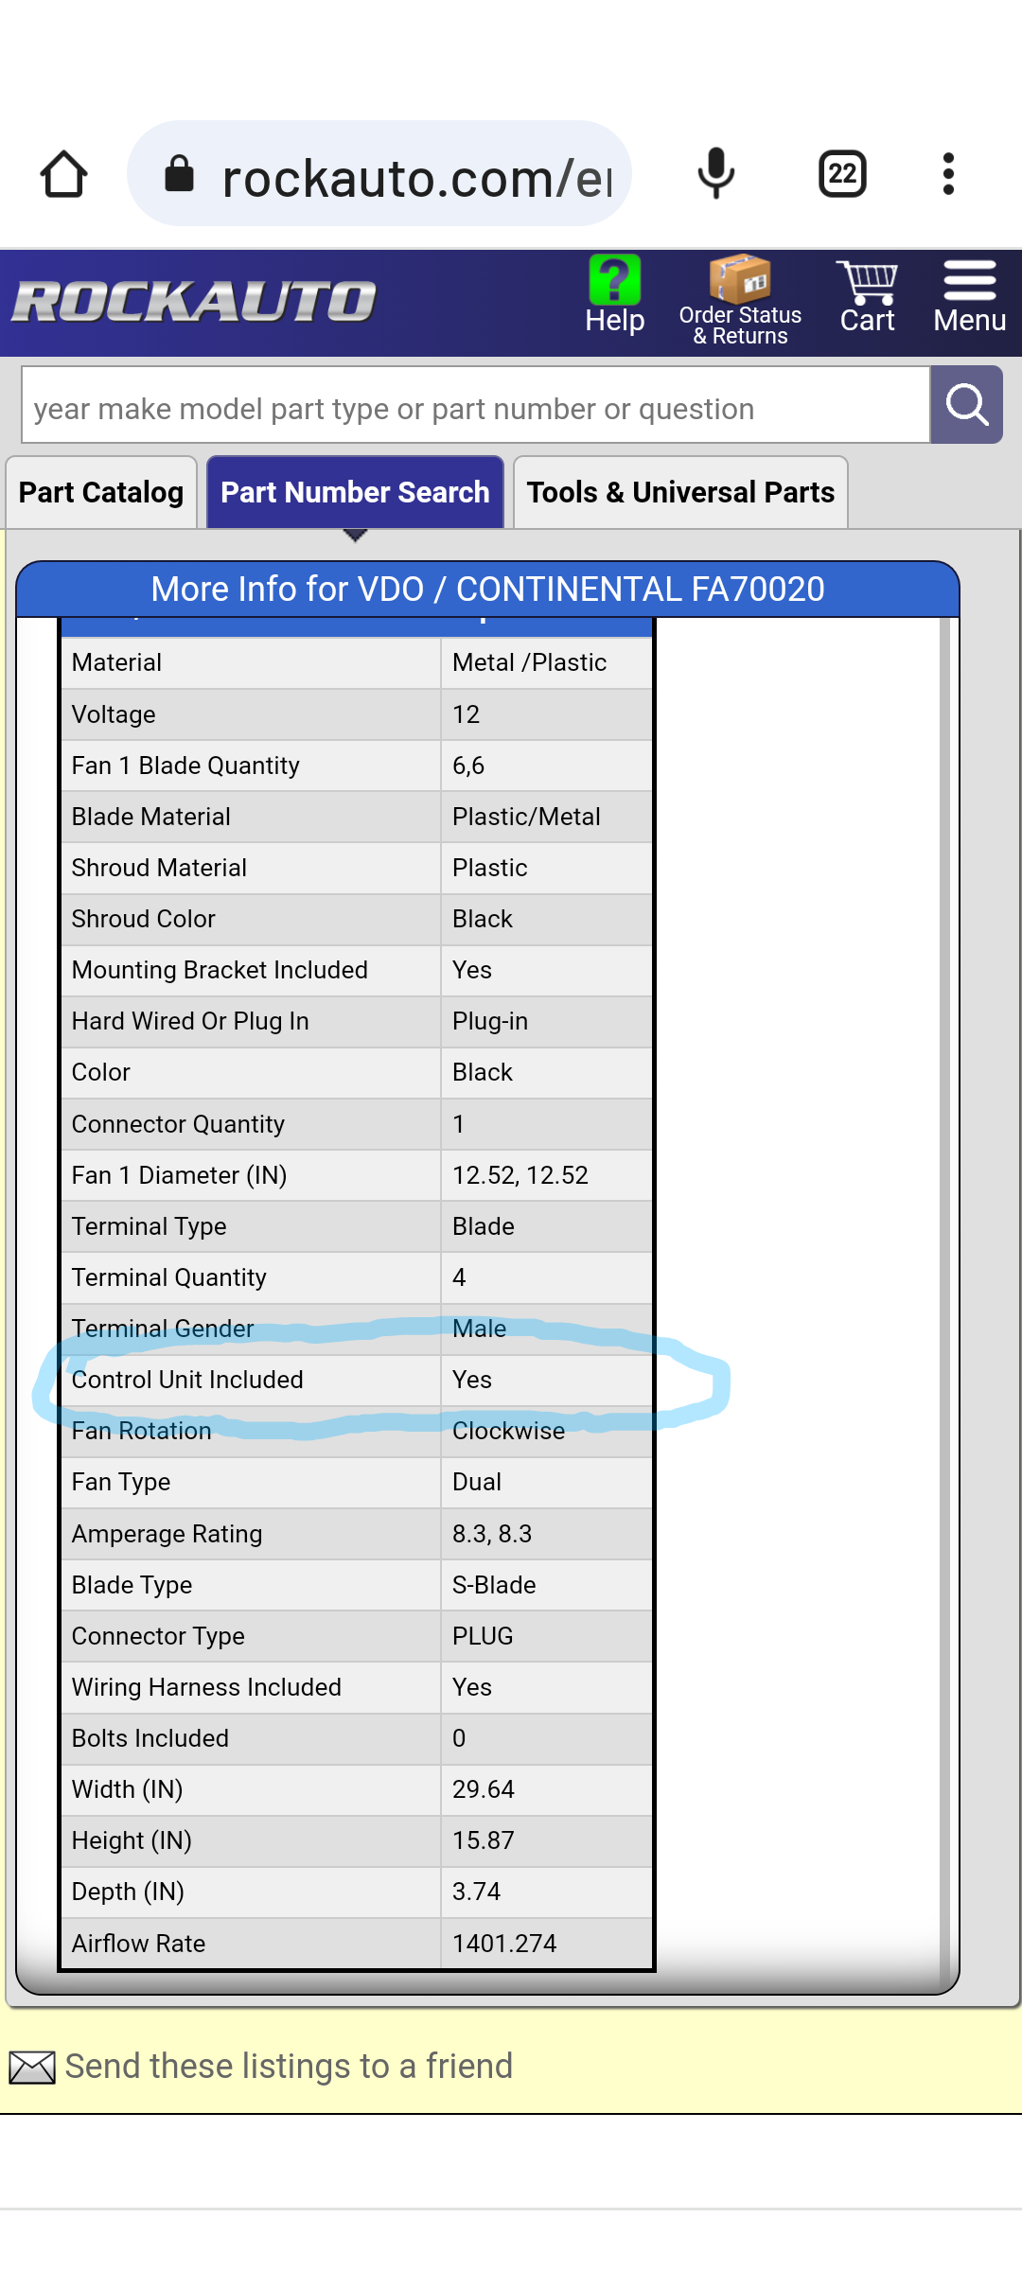
Task: Tap the browser home icon
Action: (x=64, y=174)
